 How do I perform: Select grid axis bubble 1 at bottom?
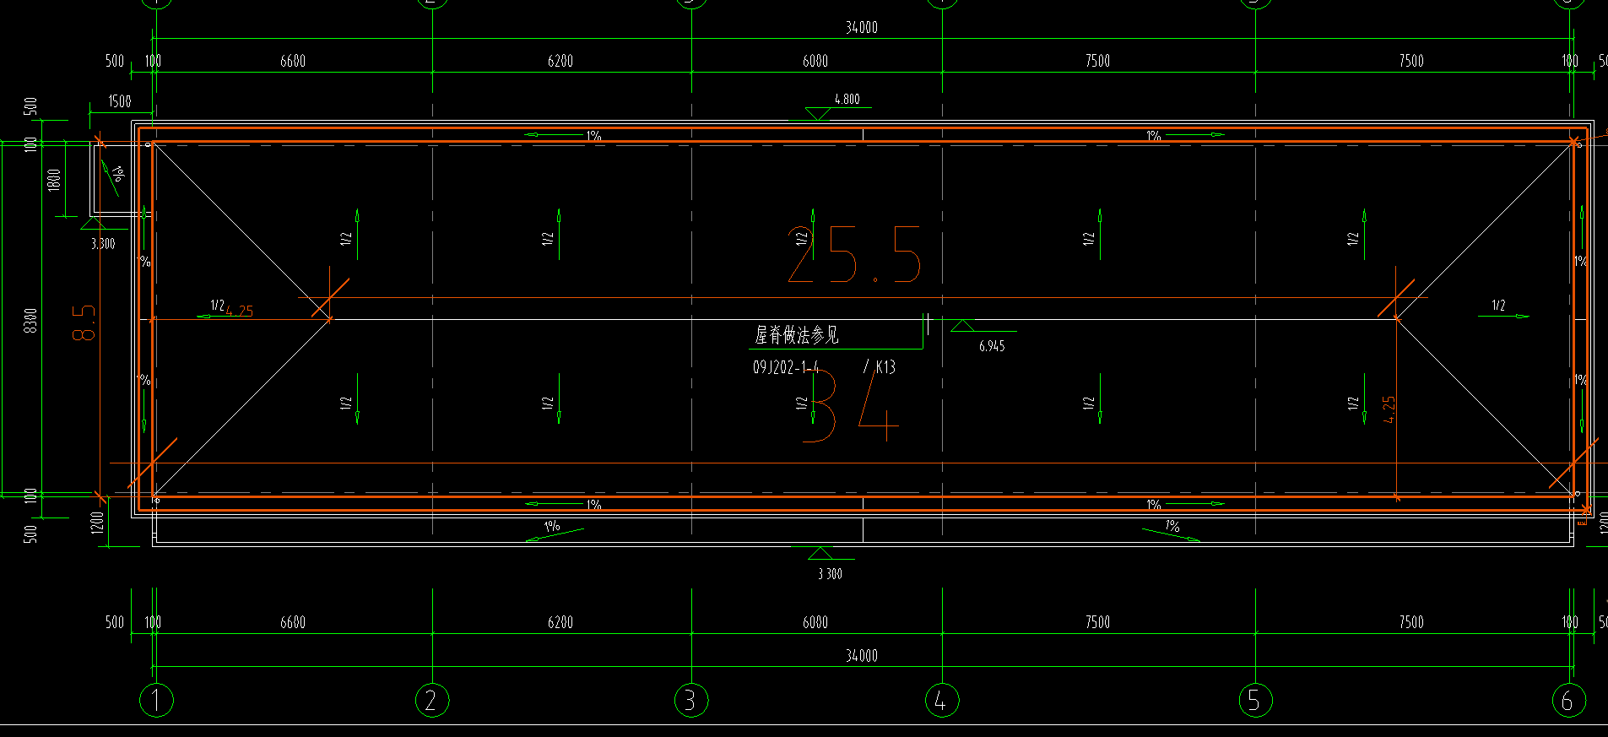coord(155,700)
